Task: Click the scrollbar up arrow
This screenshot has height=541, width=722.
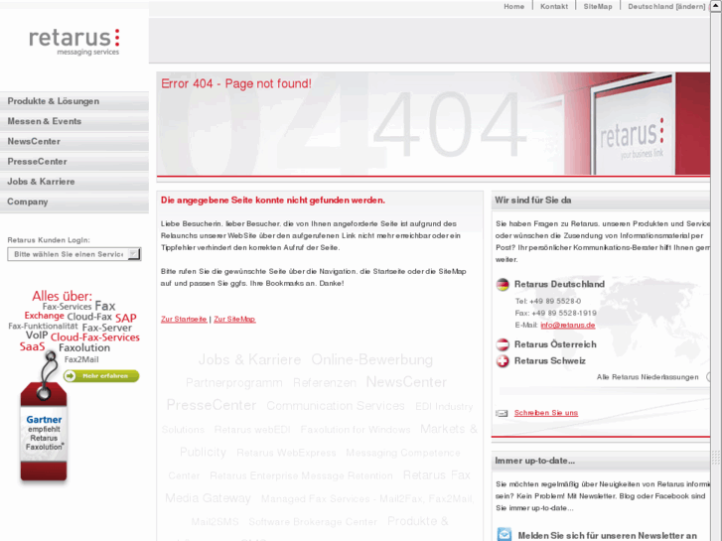Action: point(716,6)
